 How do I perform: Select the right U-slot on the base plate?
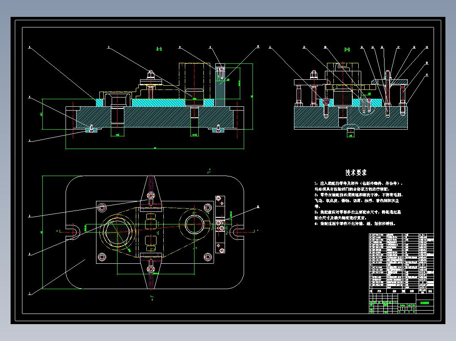(x=237, y=232)
